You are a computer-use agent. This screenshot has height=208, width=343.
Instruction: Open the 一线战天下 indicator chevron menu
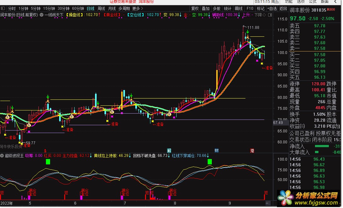(41, 15)
